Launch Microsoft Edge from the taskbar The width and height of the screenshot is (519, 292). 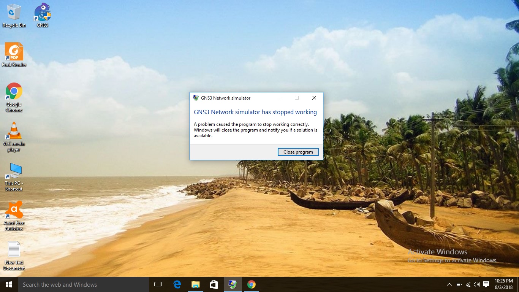(177, 284)
